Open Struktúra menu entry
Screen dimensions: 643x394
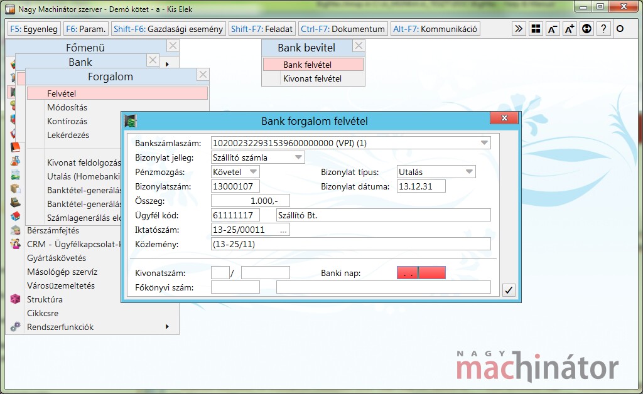coord(45,299)
